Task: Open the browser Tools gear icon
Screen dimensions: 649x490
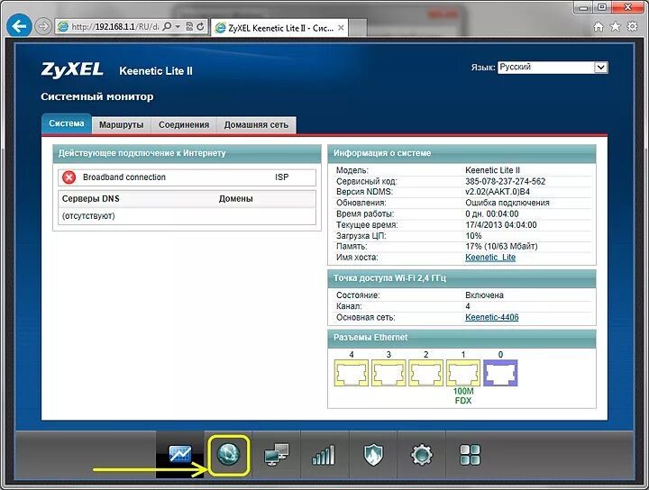Action: (633, 27)
